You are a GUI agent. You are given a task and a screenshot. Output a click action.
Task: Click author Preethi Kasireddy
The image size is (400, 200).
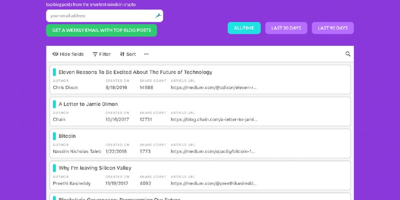(71, 183)
